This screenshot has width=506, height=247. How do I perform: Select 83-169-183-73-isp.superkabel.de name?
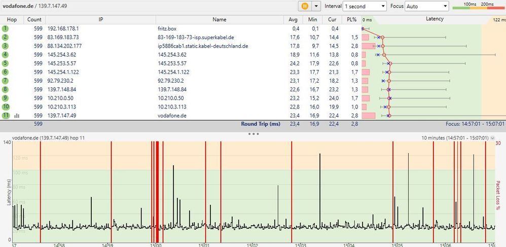pos(196,38)
